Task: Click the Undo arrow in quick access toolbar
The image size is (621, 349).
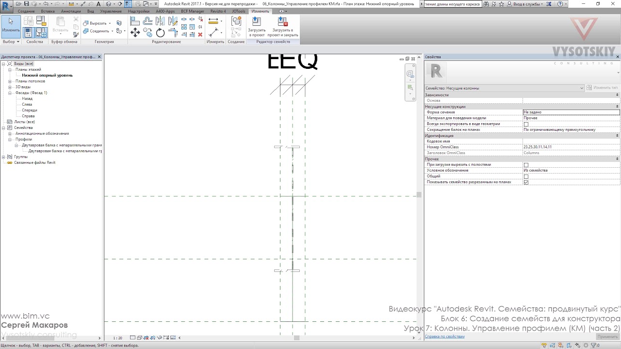Action: pyautogui.click(x=47, y=4)
